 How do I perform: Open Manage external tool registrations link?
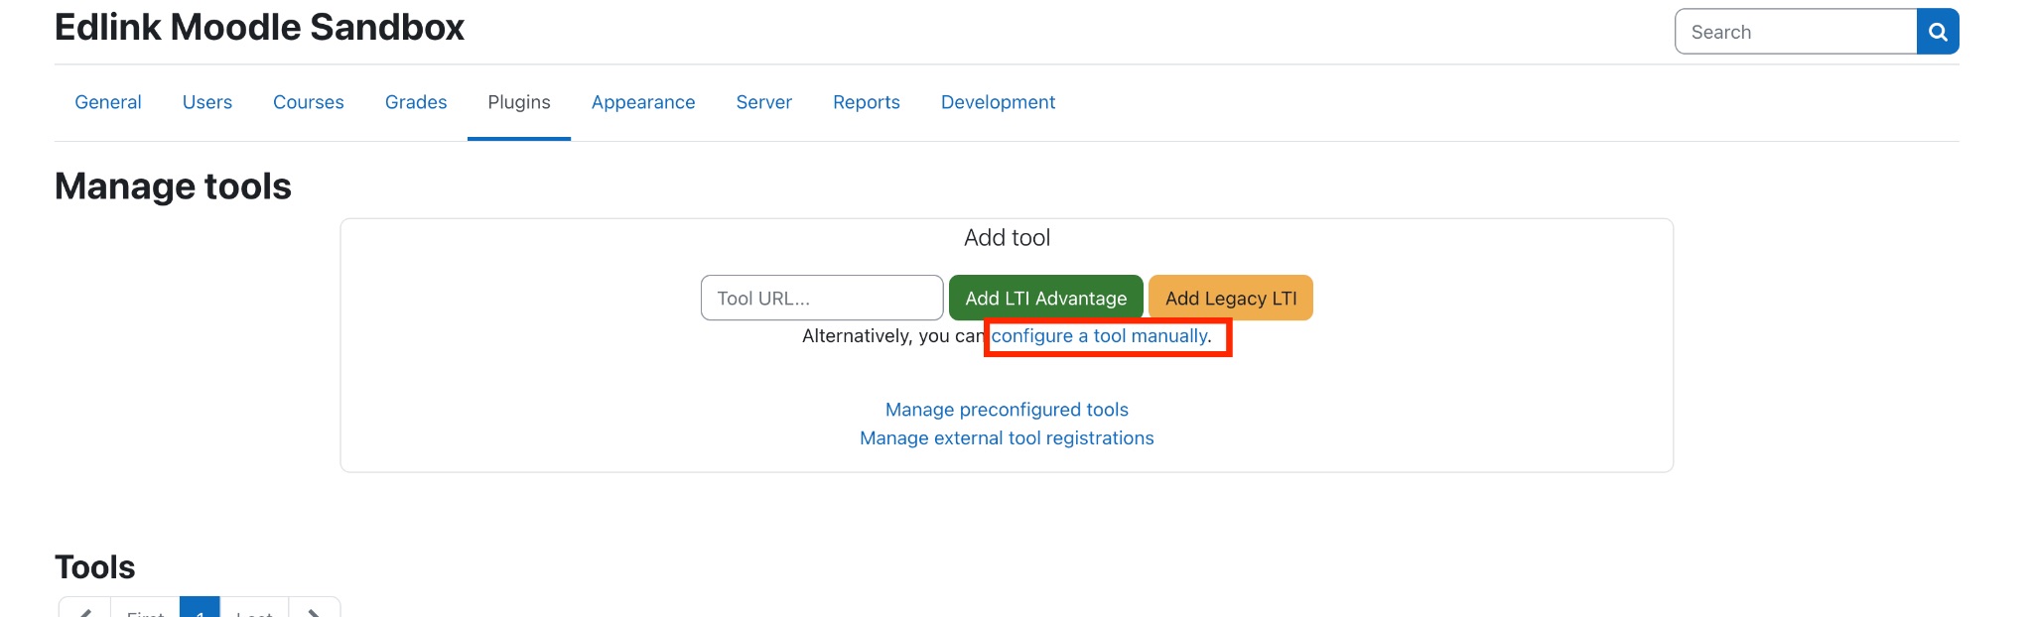click(x=1007, y=438)
